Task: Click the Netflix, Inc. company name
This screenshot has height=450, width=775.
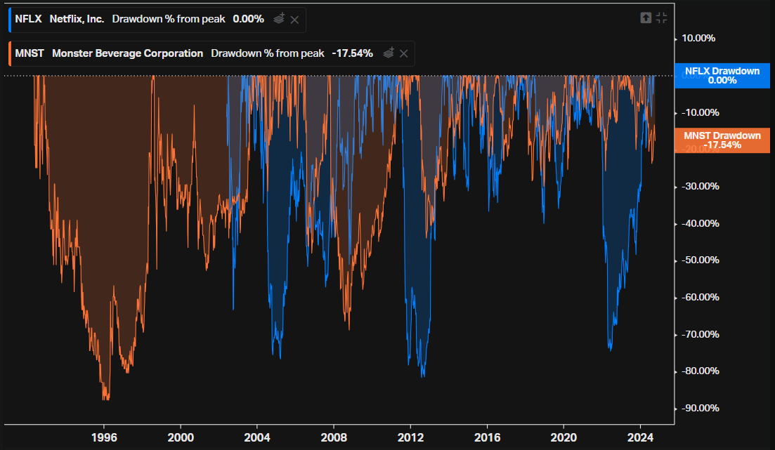Action: tap(77, 19)
